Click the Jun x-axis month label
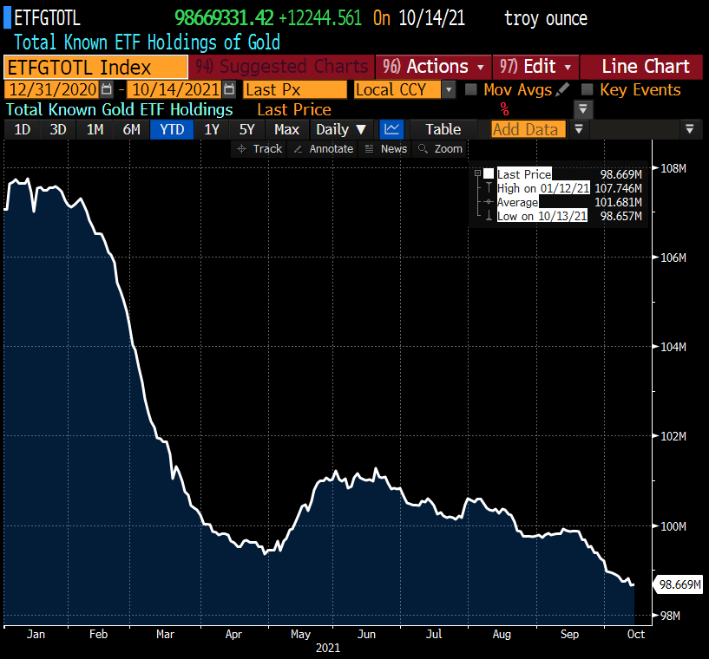Viewport: 709px width, 659px height. (366, 634)
